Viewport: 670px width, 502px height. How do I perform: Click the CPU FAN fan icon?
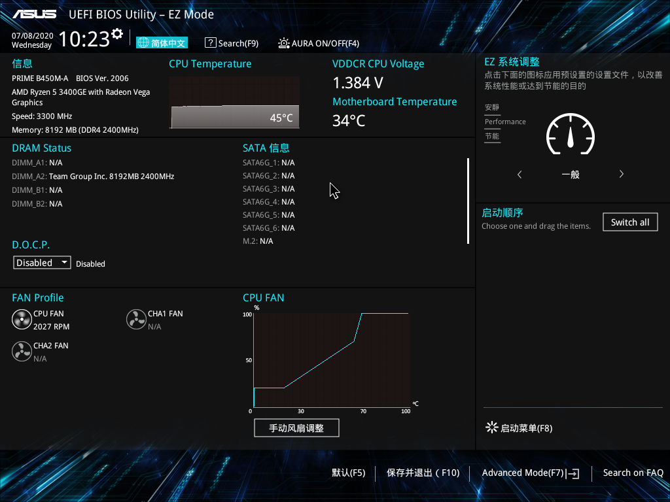pos(22,320)
